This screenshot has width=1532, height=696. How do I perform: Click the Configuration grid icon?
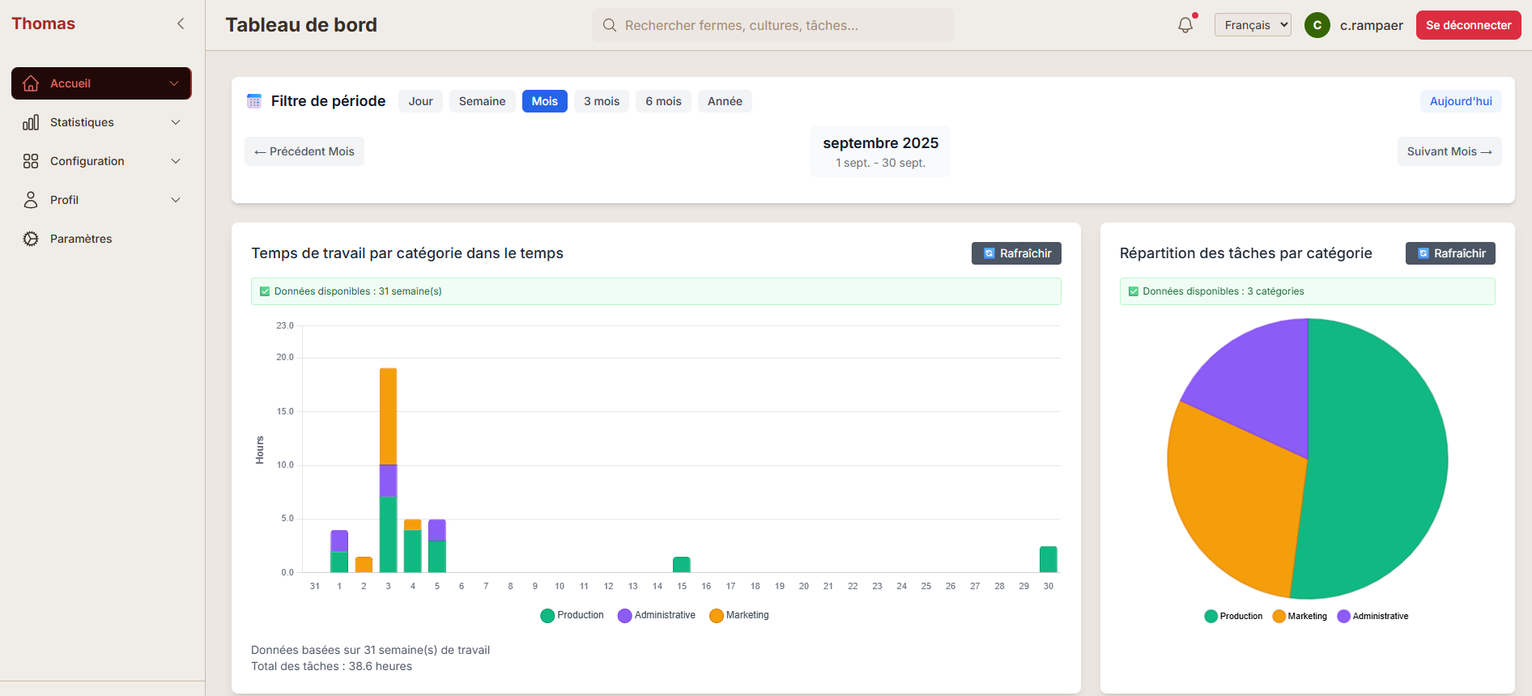click(31, 161)
